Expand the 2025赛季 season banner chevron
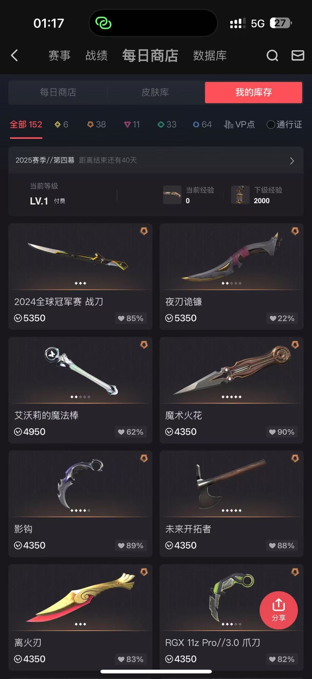The width and height of the screenshot is (312, 679). (x=292, y=160)
